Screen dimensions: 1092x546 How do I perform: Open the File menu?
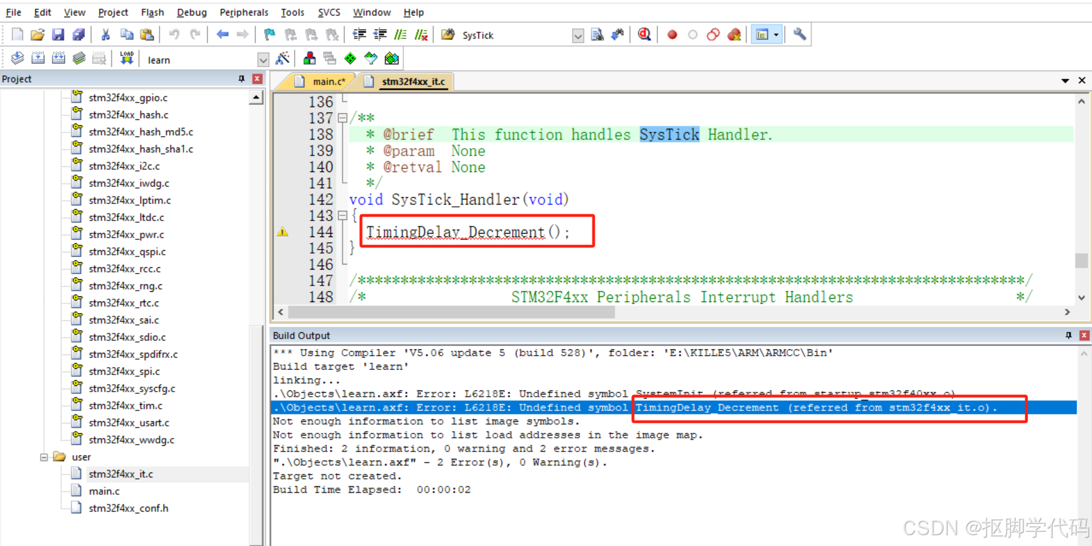point(13,12)
